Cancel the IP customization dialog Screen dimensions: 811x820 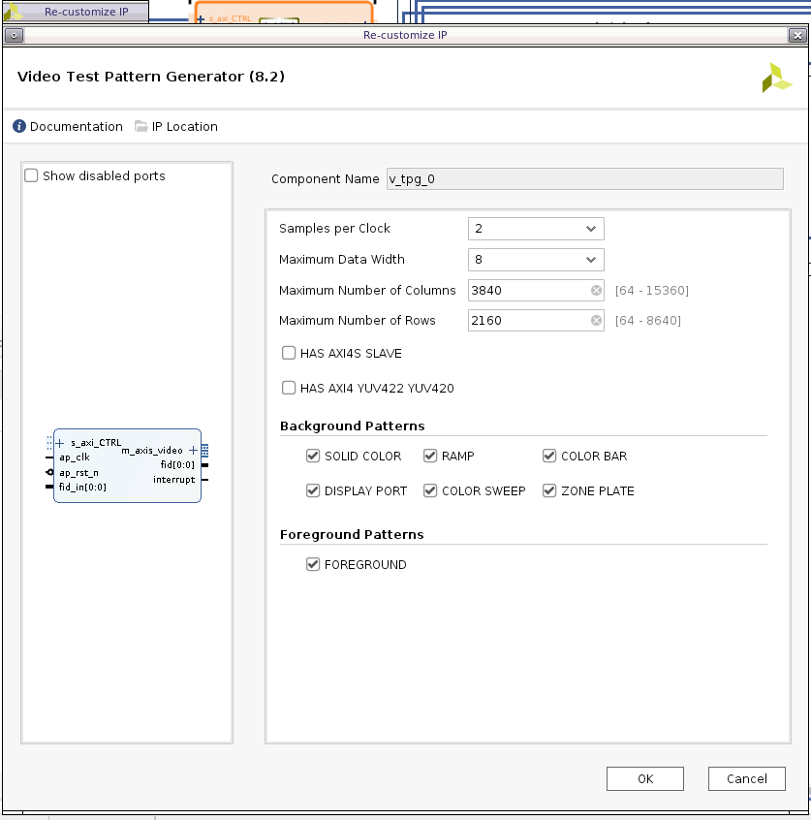(x=746, y=778)
